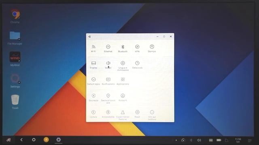Click taskbar back button

pyautogui.click(x=21, y=140)
